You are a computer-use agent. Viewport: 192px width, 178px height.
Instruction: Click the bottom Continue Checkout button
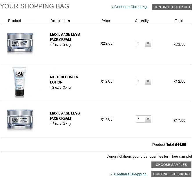tap(171, 174)
